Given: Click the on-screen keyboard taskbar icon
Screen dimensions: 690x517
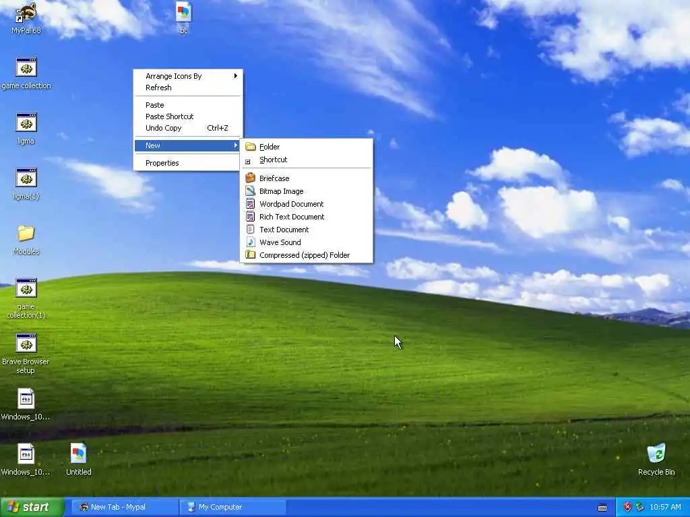Looking at the screenshot, I should click(602, 508).
